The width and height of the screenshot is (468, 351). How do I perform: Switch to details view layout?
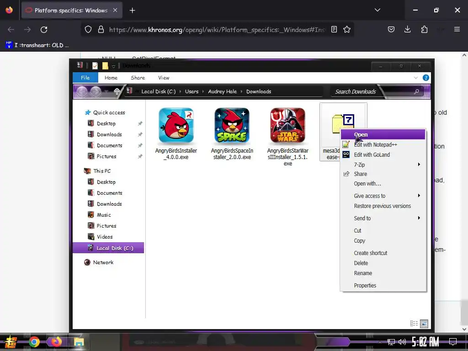point(414,324)
